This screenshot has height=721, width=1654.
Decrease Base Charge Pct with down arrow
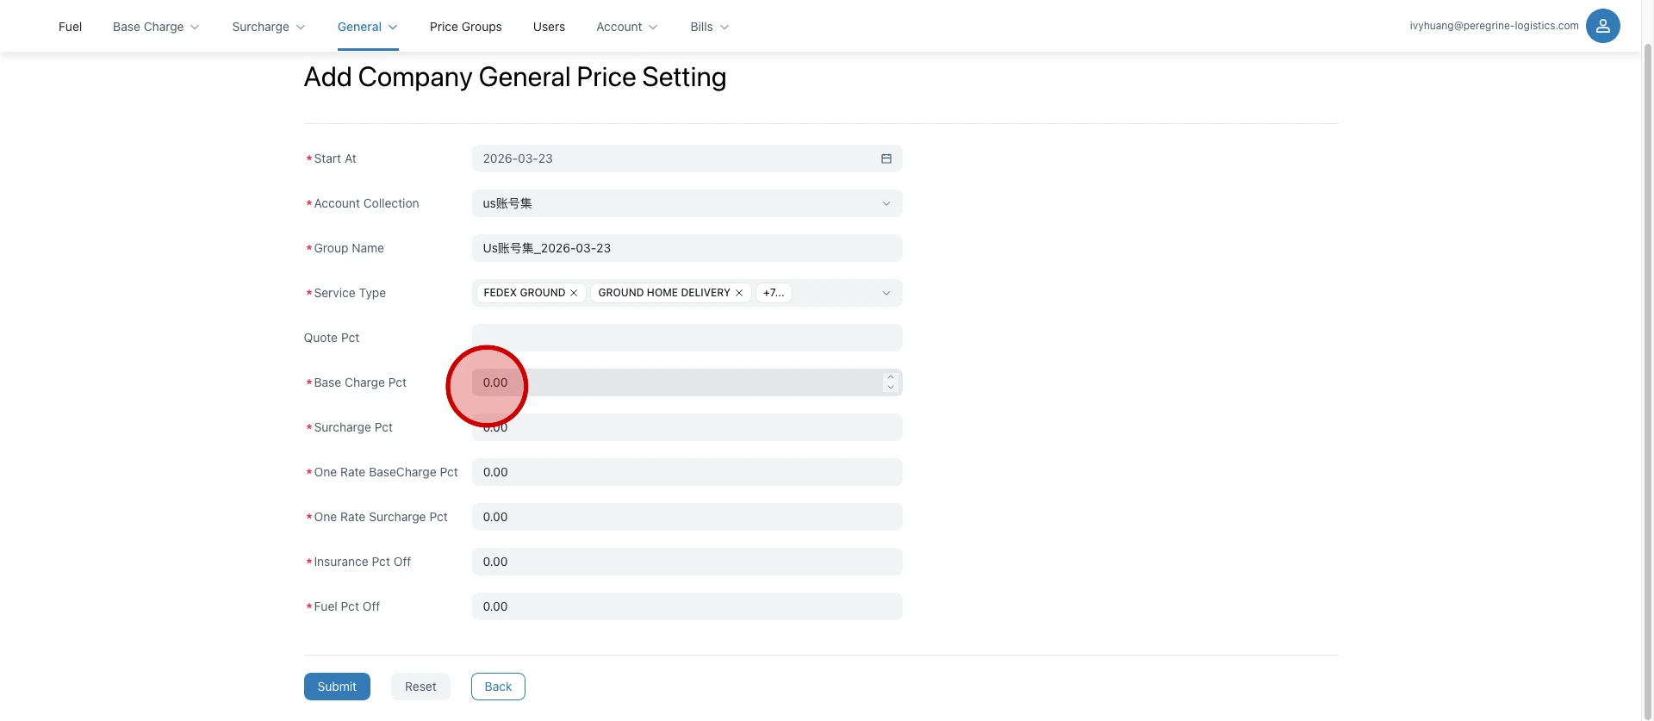tap(891, 388)
